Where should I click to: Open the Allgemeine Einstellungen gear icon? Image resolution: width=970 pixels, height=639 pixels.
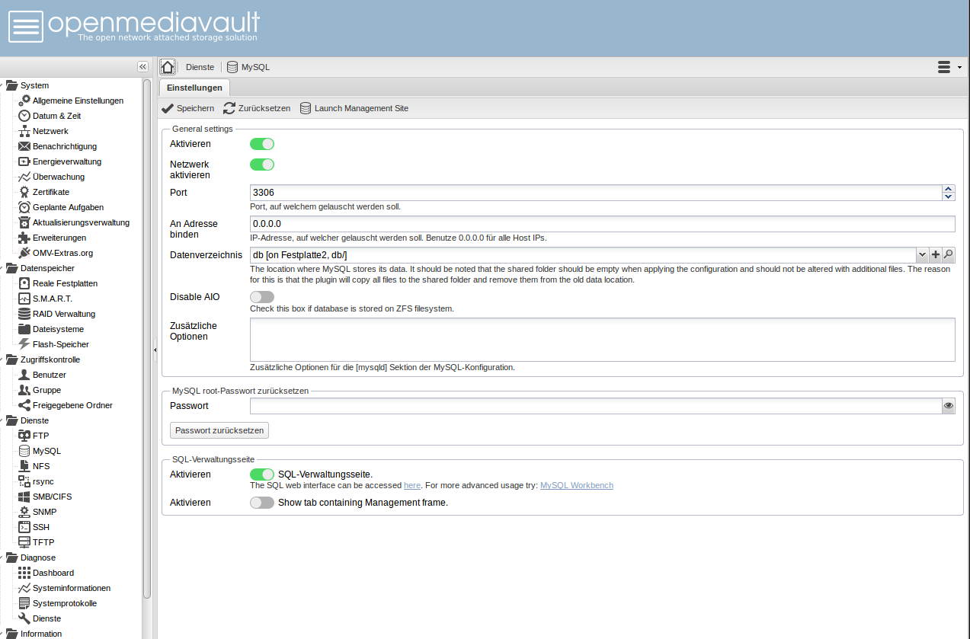24,101
